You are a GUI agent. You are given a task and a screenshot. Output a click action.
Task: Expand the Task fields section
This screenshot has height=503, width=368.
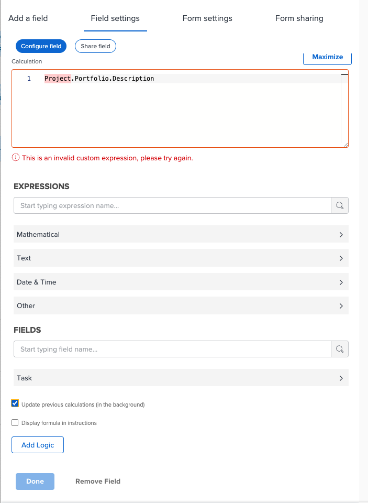(x=181, y=378)
